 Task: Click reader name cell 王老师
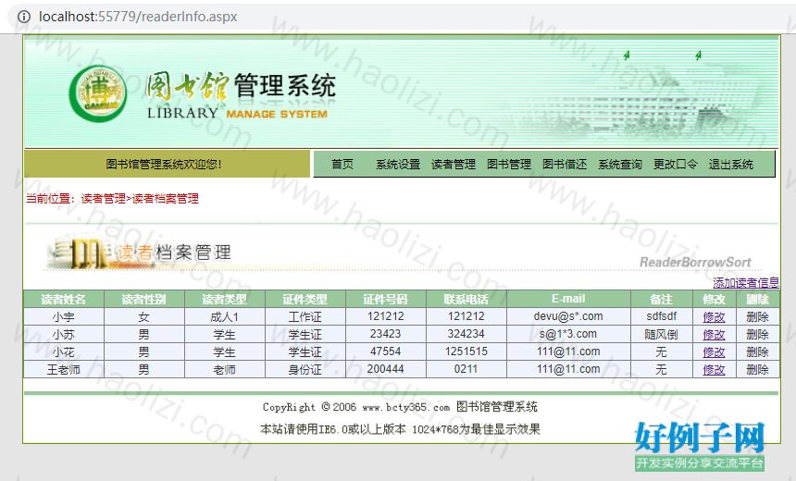[64, 370]
